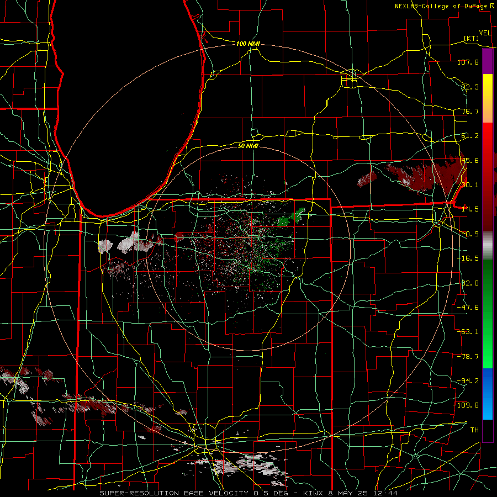Image resolution: width=497 pixels, height=497 pixels.
Task: Pick the black TH colorbar segment
Action: tap(488, 430)
